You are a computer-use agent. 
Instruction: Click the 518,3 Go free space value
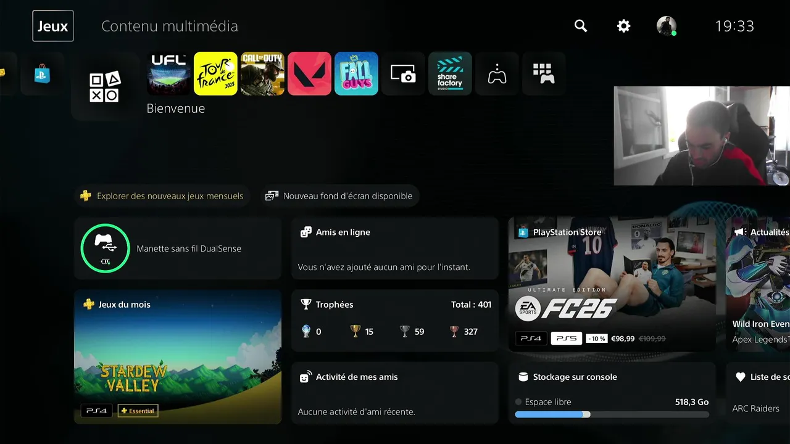(692, 402)
